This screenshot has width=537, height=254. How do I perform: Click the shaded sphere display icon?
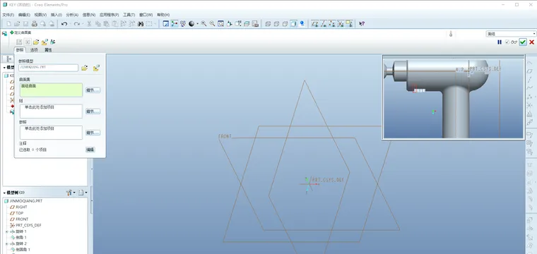pos(191,23)
